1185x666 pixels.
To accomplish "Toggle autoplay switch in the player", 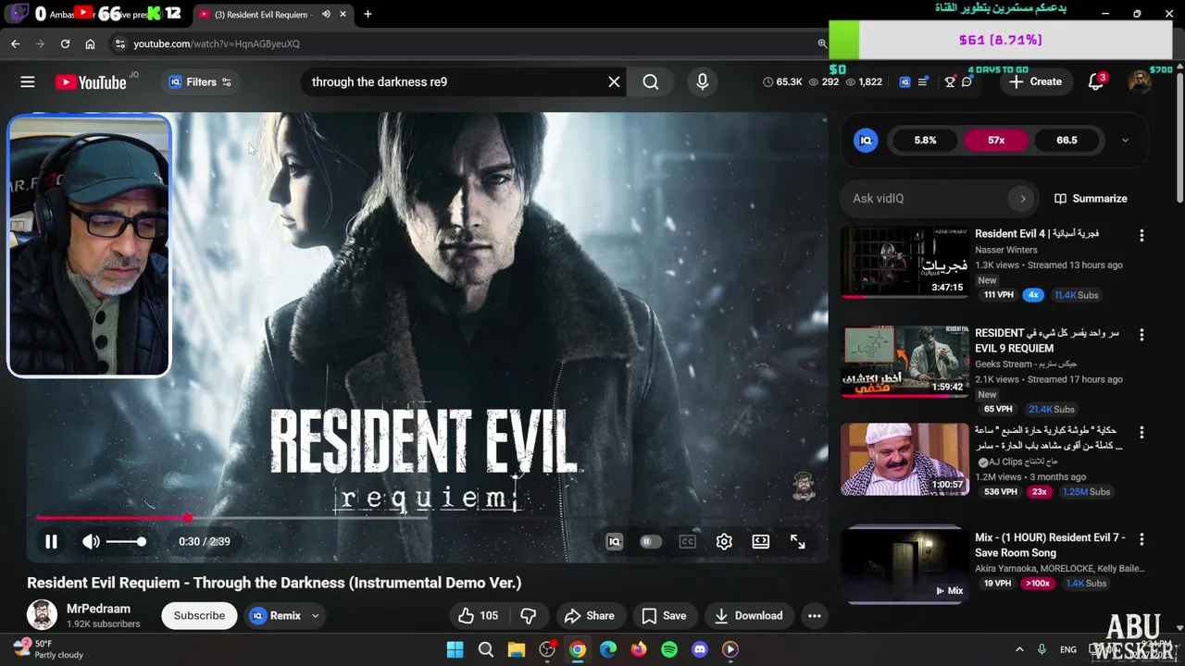I will pos(651,542).
